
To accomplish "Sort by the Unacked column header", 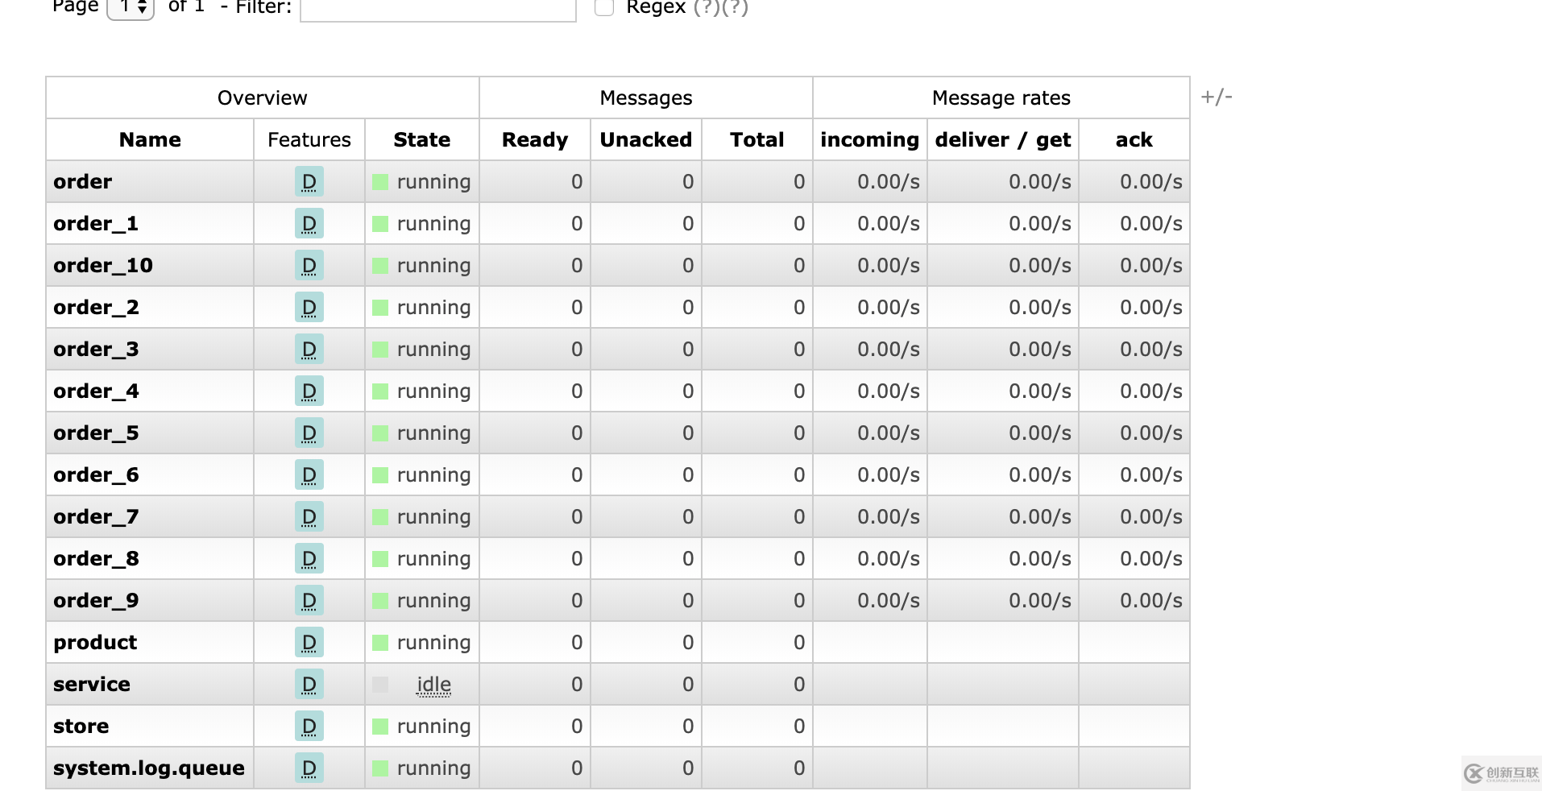I will click(646, 139).
